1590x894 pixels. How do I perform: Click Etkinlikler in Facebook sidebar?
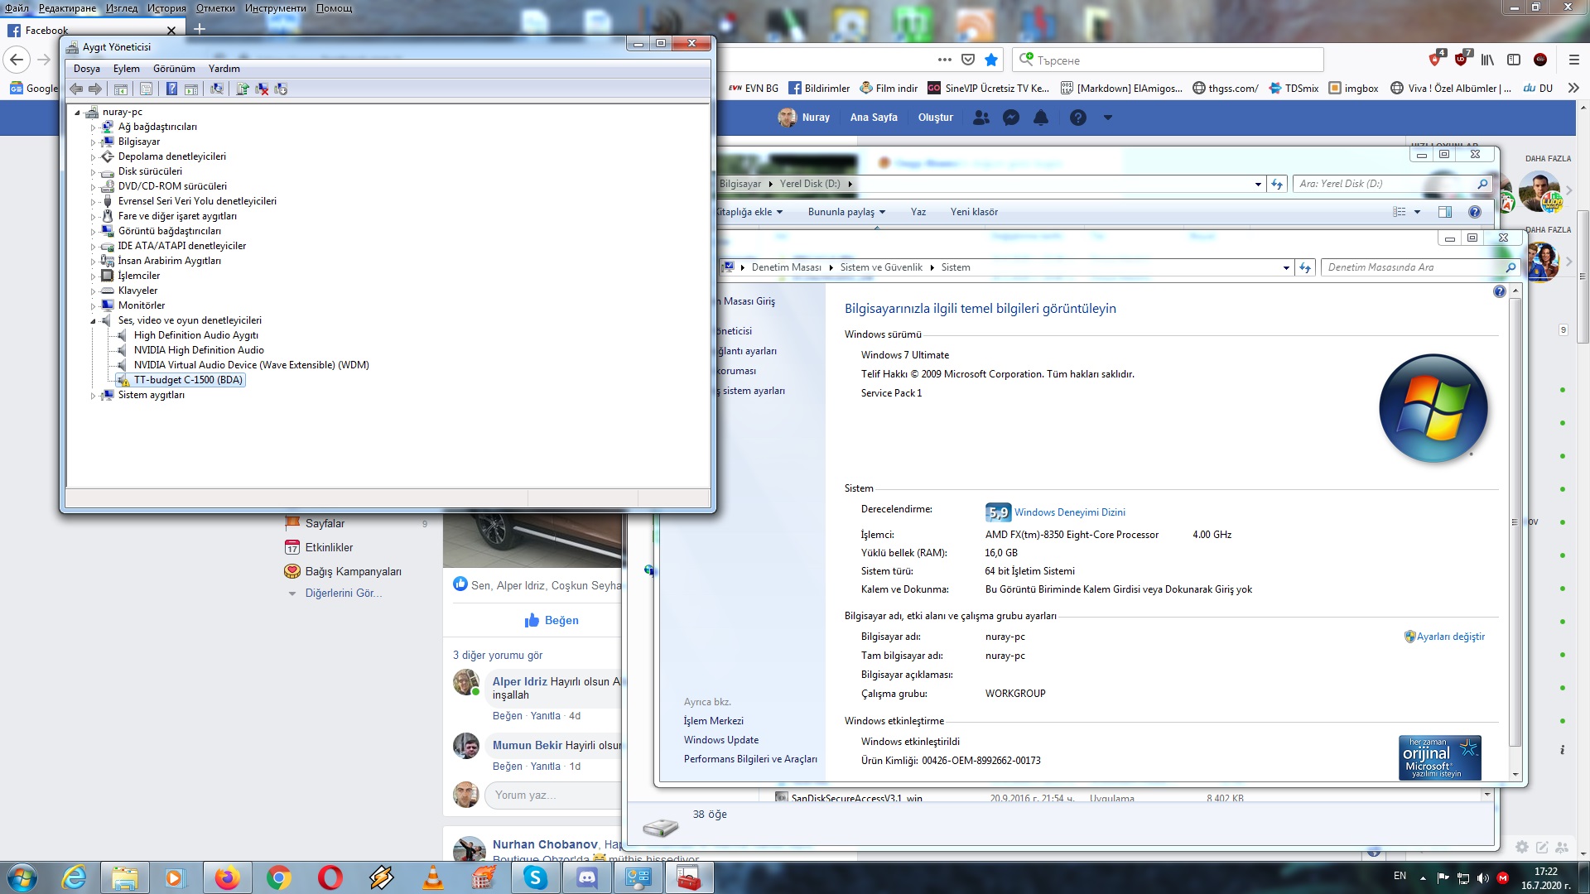click(329, 547)
